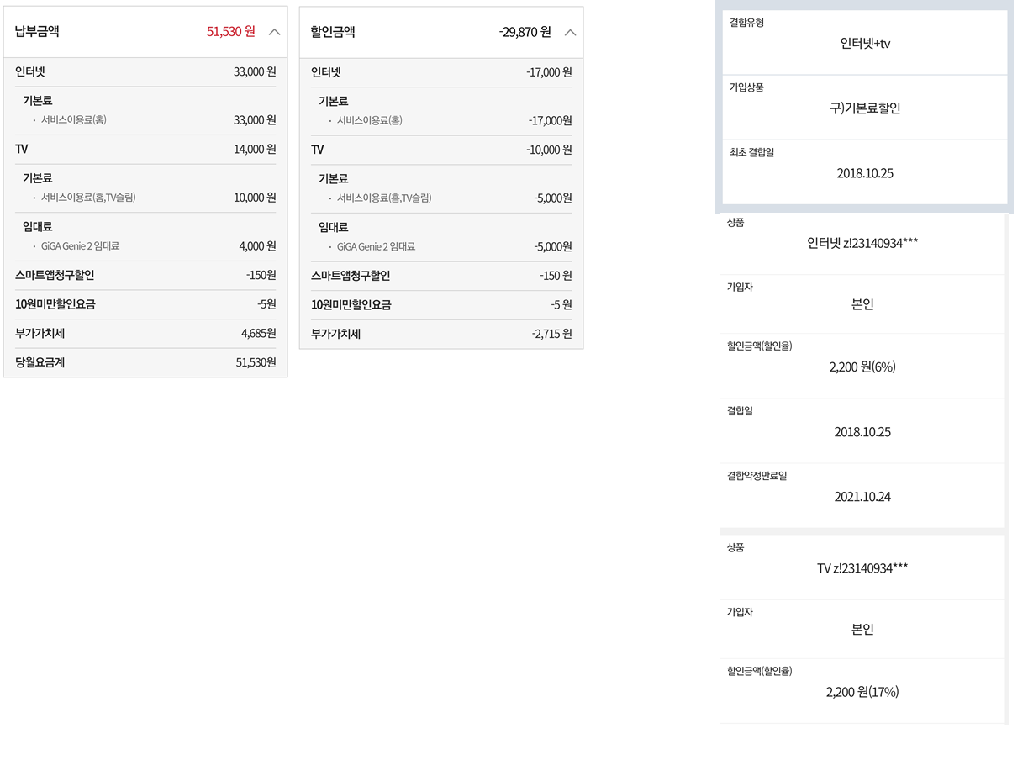This screenshot has height=781, width=1028.
Task: Select the 결합유형 인터넷+tv value
Action: coord(865,44)
